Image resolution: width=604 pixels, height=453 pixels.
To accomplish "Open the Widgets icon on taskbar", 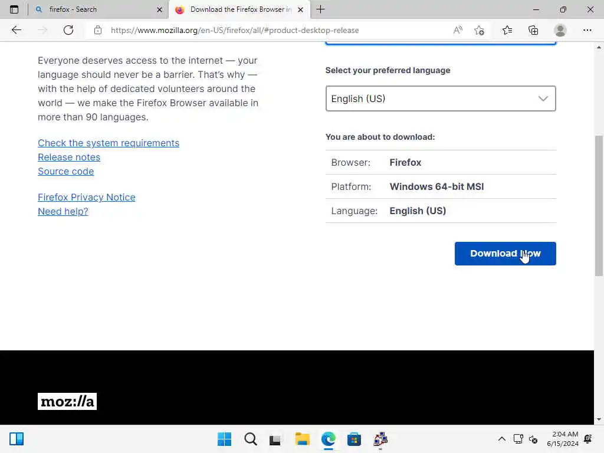I will (x=17, y=439).
